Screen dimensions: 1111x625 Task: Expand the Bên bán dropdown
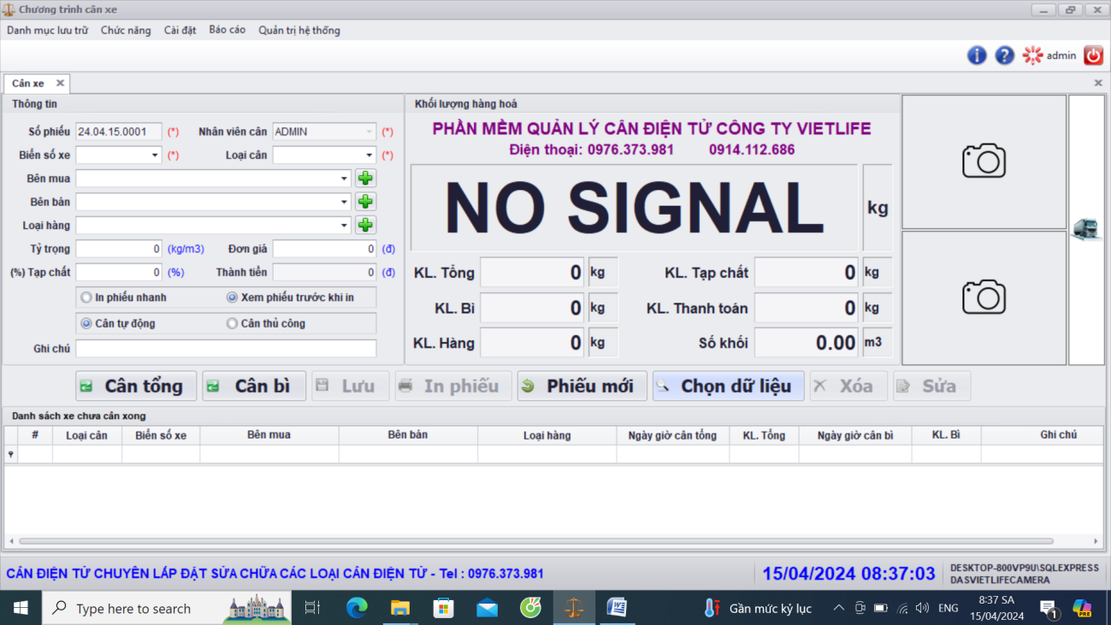click(x=344, y=202)
